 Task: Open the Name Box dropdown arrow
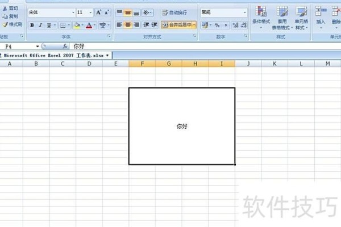pos(38,47)
